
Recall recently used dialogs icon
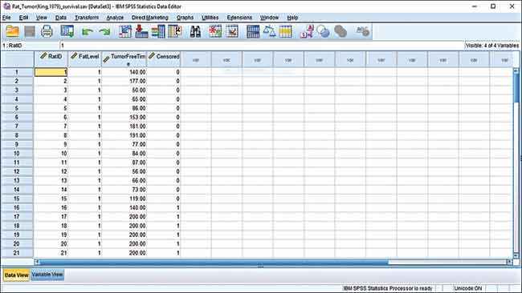pos(67,31)
